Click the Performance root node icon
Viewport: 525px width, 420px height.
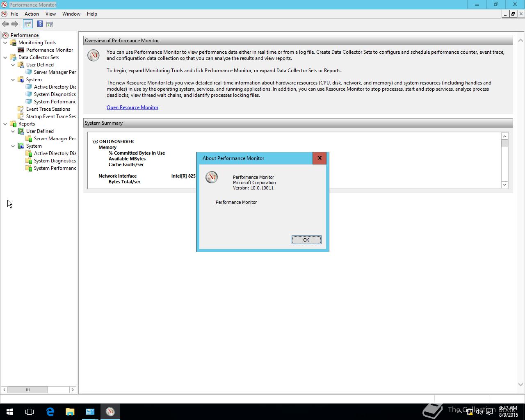(x=5, y=35)
